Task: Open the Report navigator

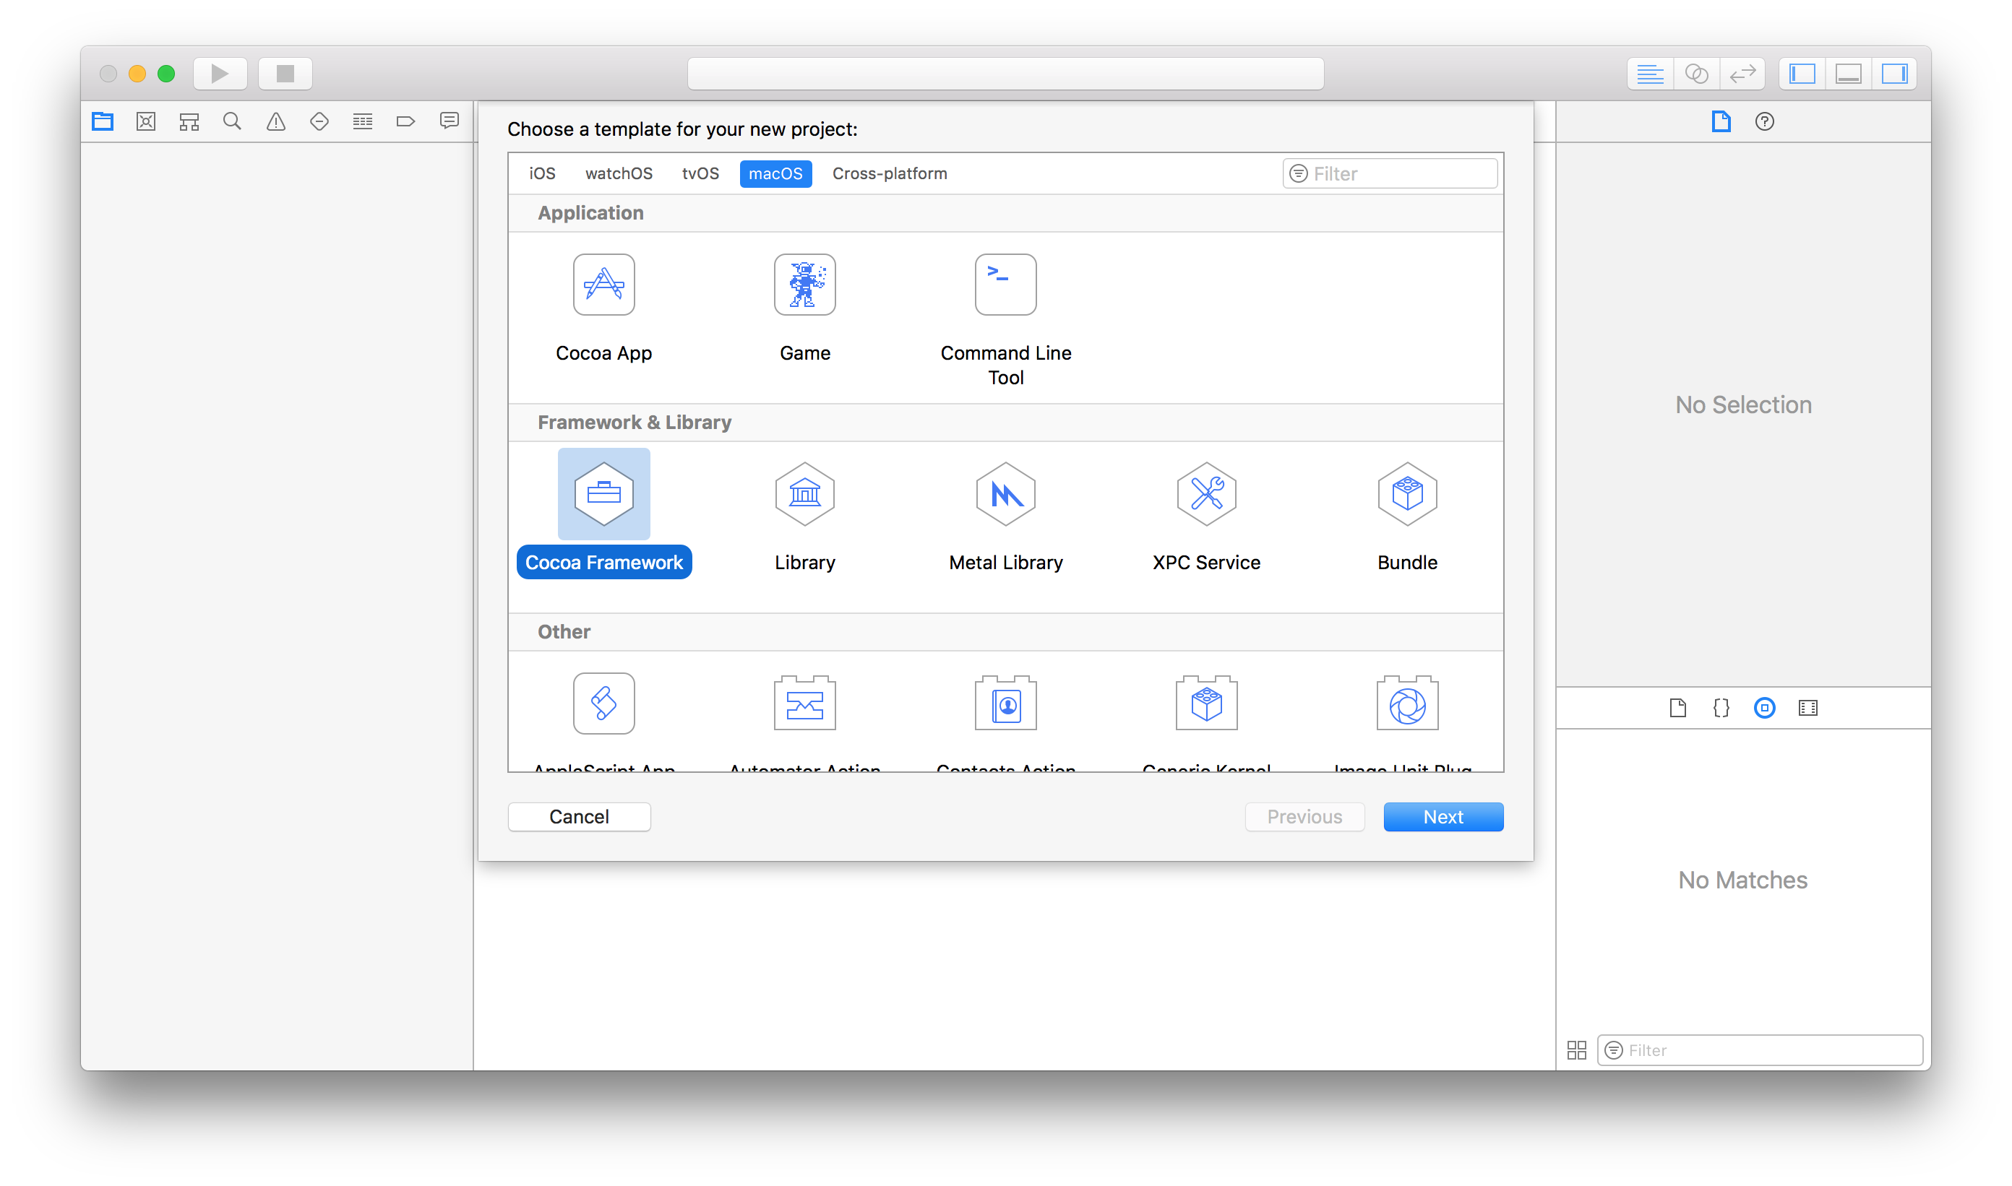Action: pos(450,121)
